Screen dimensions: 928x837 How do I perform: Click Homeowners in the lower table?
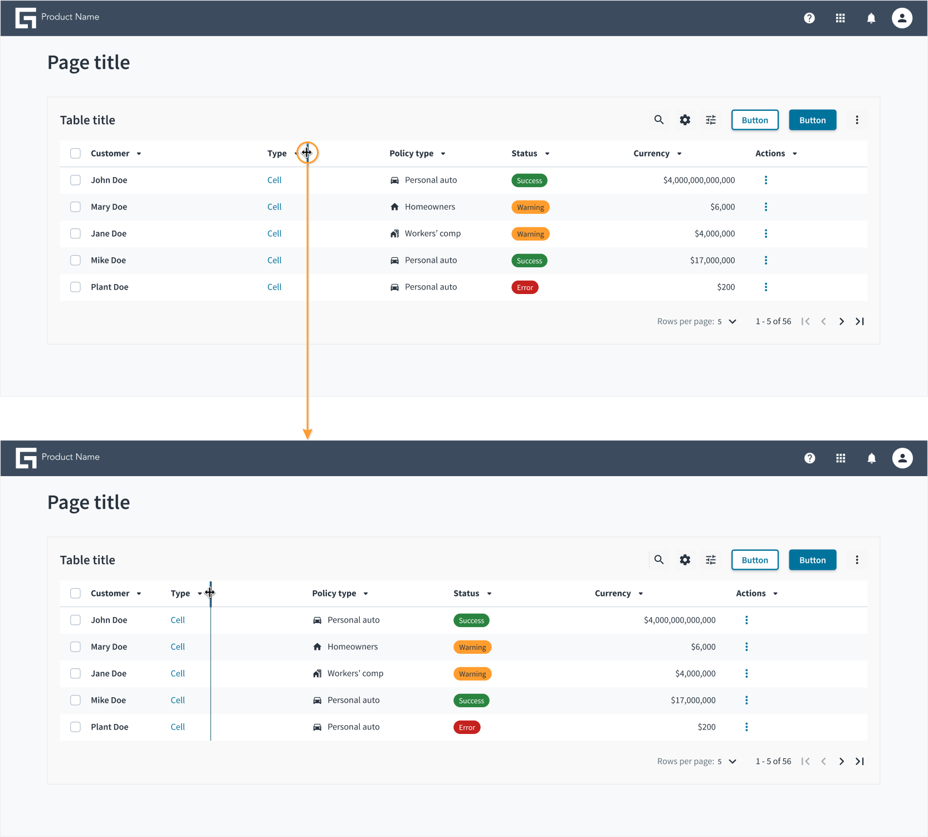pos(353,647)
